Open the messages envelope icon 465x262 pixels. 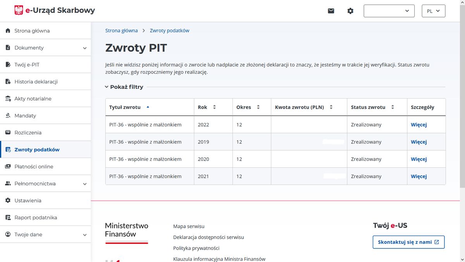pos(331,11)
